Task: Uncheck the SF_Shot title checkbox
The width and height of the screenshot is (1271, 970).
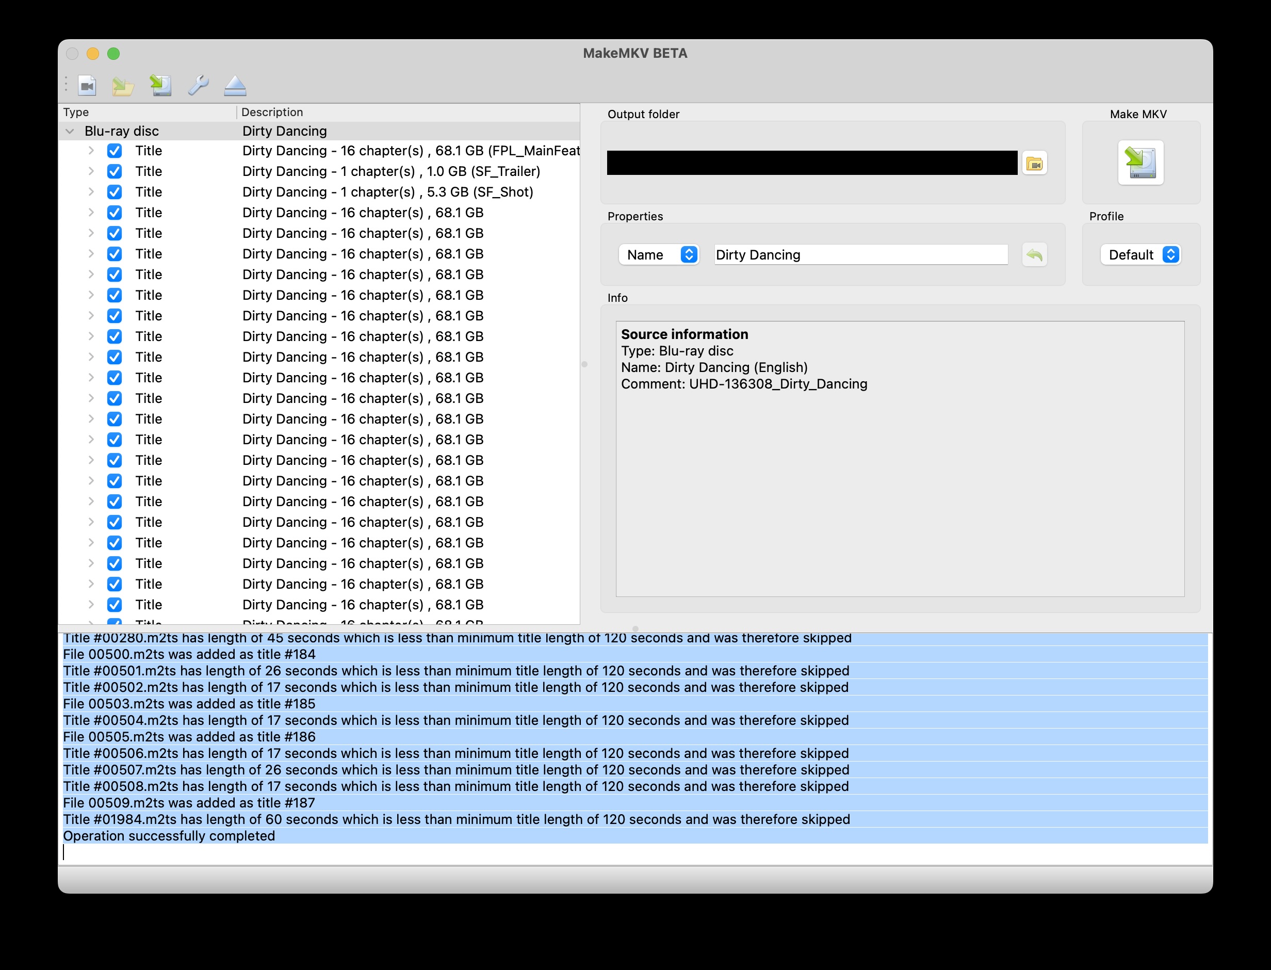Action: coord(115,192)
